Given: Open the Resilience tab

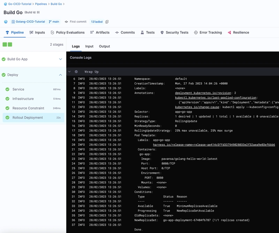Looking at the screenshot, I should coord(239,32).
